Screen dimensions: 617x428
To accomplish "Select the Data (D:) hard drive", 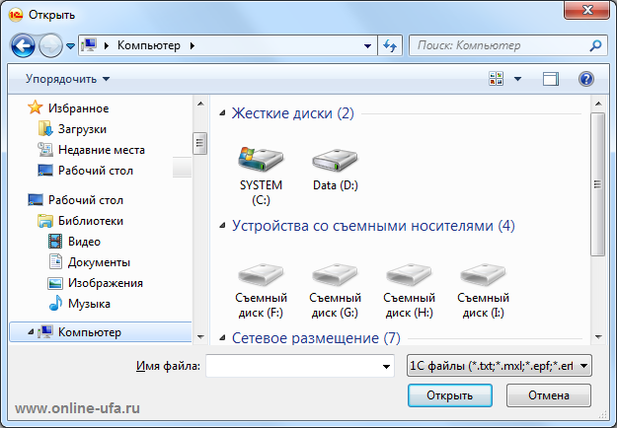I will [x=336, y=170].
